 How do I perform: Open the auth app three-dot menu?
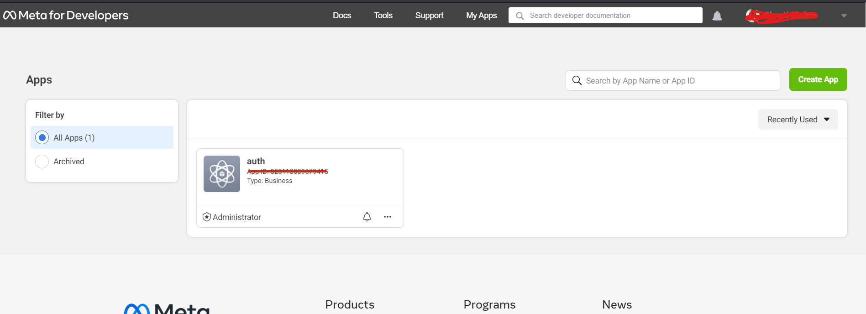(x=388, y=217)
